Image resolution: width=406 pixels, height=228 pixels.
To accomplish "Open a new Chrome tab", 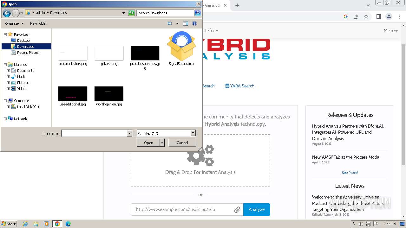I will [237, 5].
